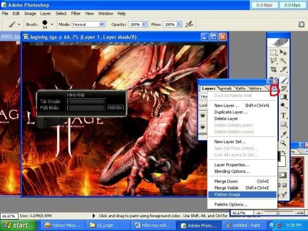
Task: Click the feather logo atop toolbox
Action: (278, 42)
